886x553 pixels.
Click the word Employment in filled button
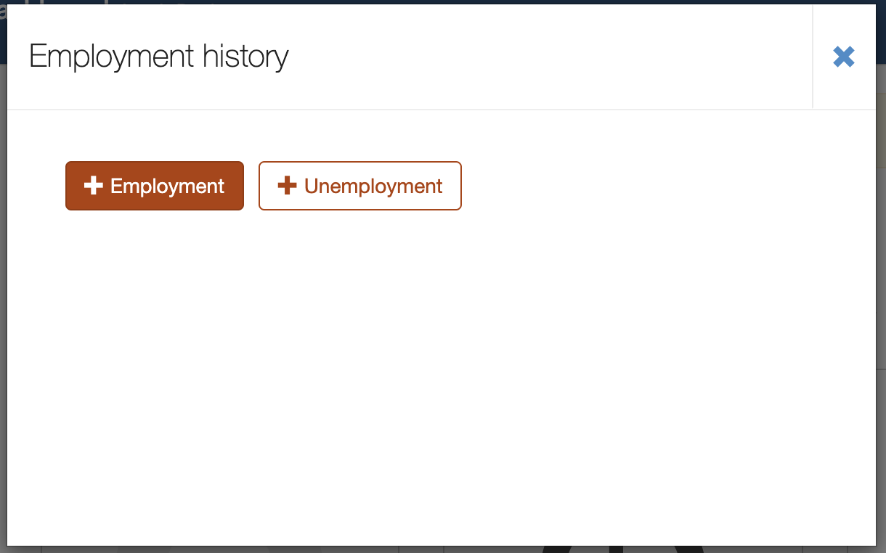pos(168,187)
